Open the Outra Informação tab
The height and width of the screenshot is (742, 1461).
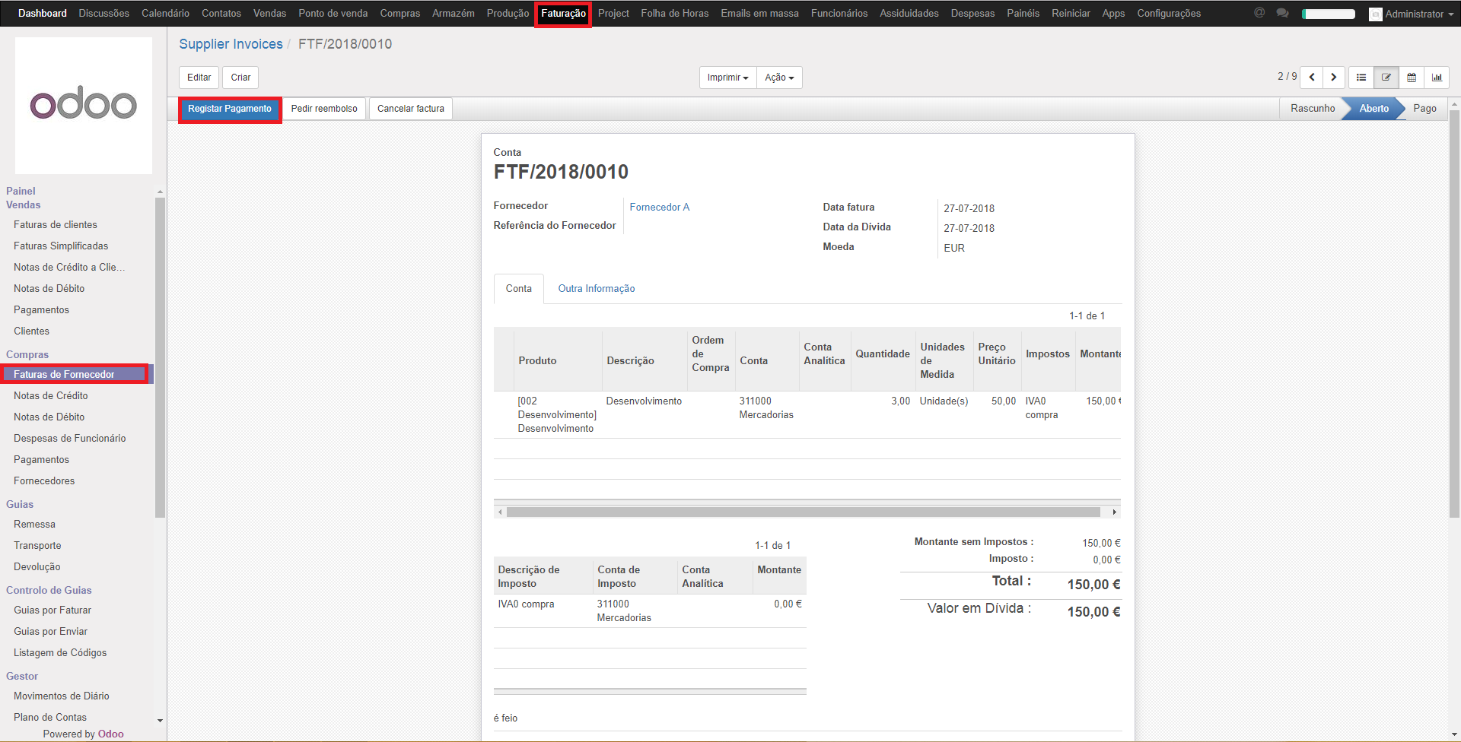click(x=596, y=289)
